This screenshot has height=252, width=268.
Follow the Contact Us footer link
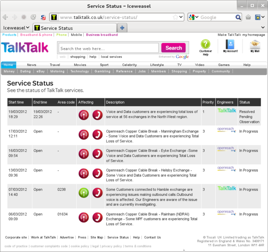pos(152,237)
